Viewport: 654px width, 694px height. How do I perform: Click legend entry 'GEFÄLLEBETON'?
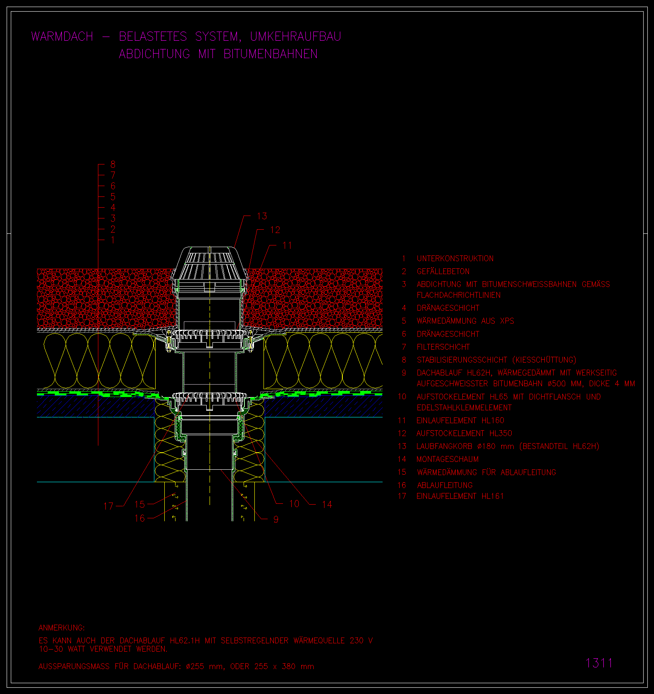click(443, 271)
